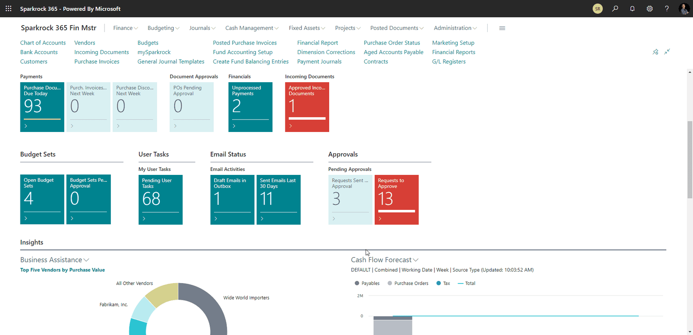Open the Posted Documents menu
Viewport: 693px width, 335px height.
click(x=397, y=28)
